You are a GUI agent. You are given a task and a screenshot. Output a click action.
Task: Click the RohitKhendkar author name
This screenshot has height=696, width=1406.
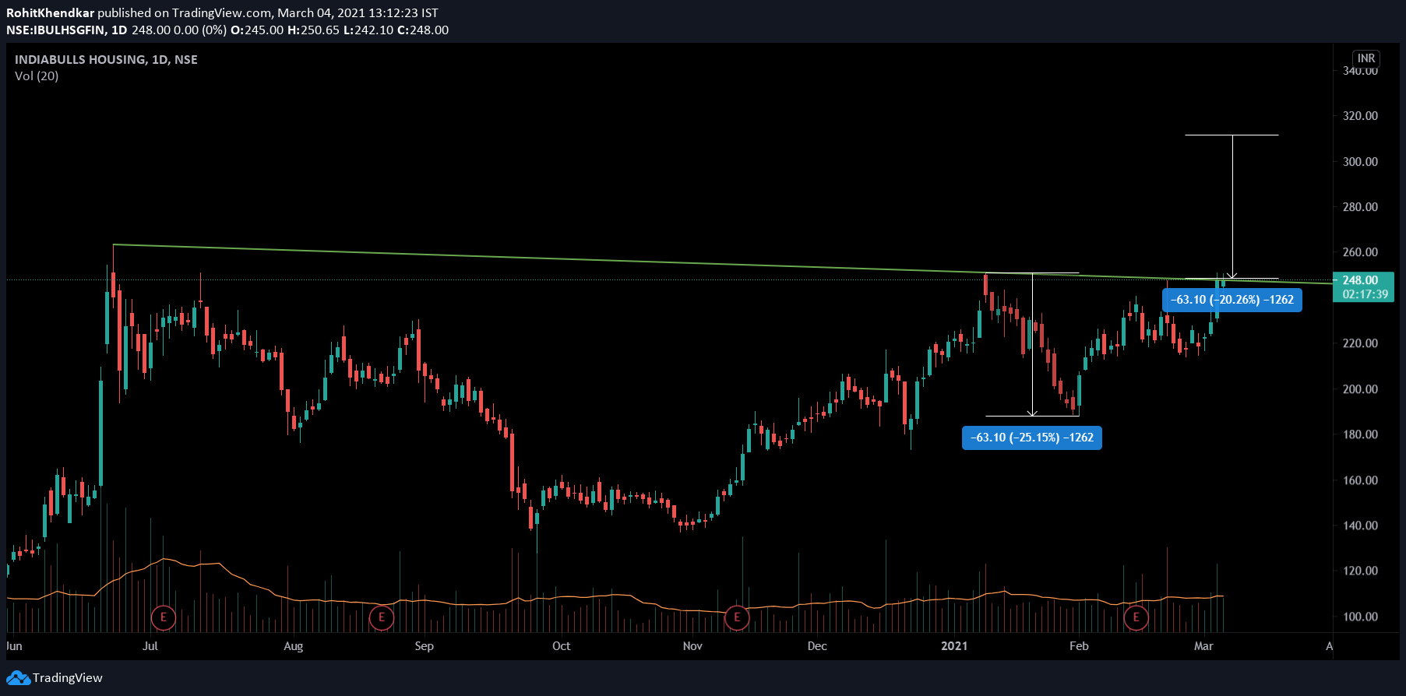50,12
